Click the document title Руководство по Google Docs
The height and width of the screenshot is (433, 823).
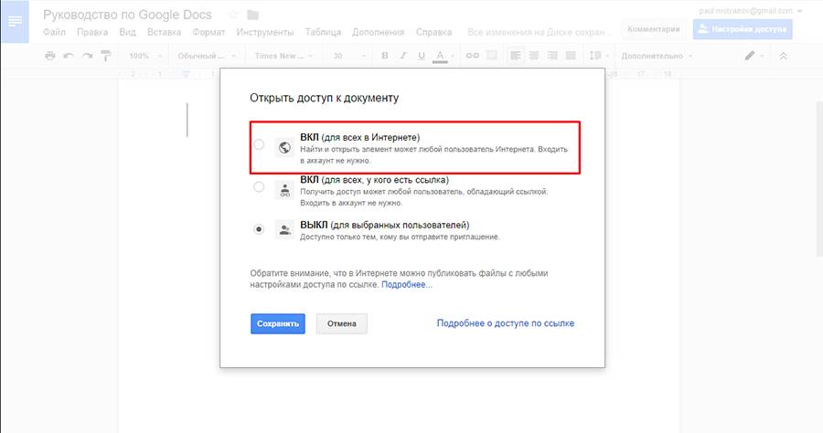[x=127, y=15]
